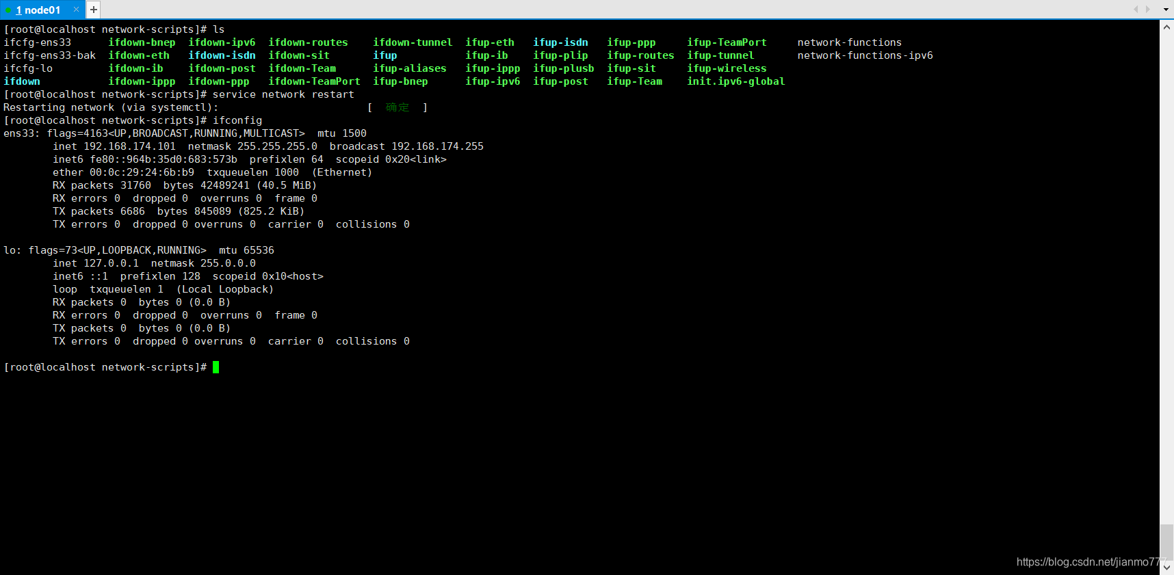The height and width of the screenshot is (575, 1174).
Task: Click the standalone ifup script name
Action: [x=385, y=55]
